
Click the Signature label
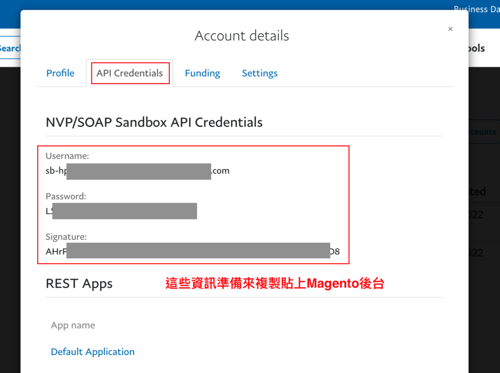(x=66, y=237)
